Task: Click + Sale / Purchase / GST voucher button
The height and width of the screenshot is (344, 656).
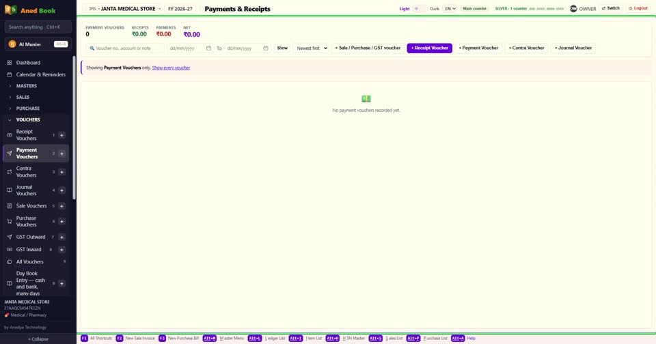Action: pos(368,48)
